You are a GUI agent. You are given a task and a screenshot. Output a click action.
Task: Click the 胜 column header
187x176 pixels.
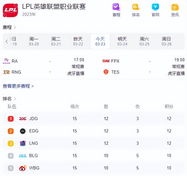pyautogui.click(x=106, y=107)
